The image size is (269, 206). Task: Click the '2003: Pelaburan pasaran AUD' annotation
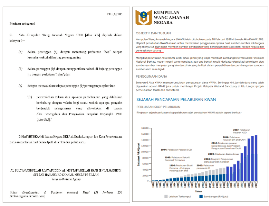(205, 167)
